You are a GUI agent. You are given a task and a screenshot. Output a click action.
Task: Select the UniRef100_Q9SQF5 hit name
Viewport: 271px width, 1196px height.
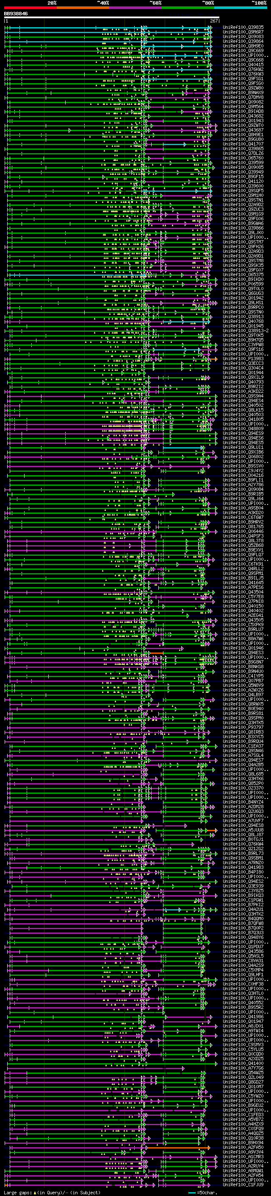click(x=243, y=191)
